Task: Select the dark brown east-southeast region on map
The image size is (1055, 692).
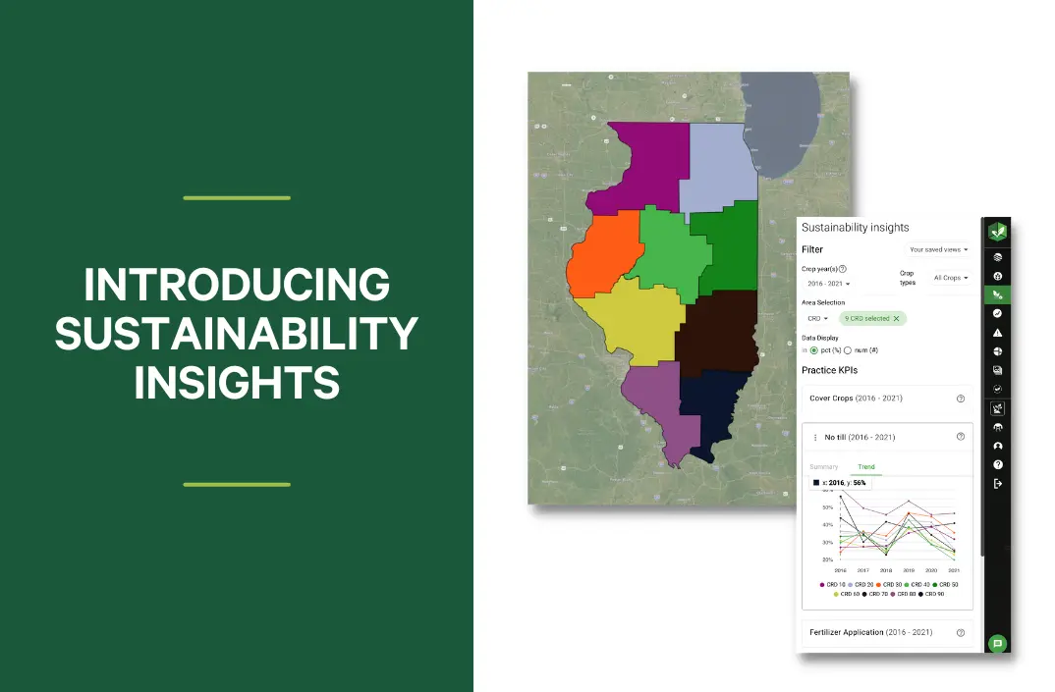Action: click(x=716, y=333)
